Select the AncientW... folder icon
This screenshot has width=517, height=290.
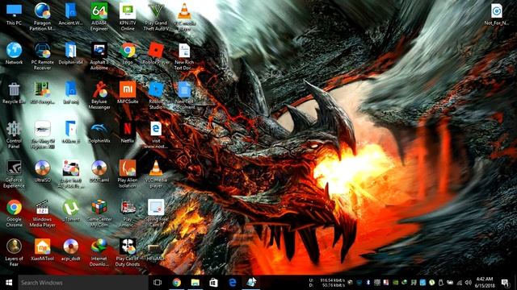tap(70, 14)
